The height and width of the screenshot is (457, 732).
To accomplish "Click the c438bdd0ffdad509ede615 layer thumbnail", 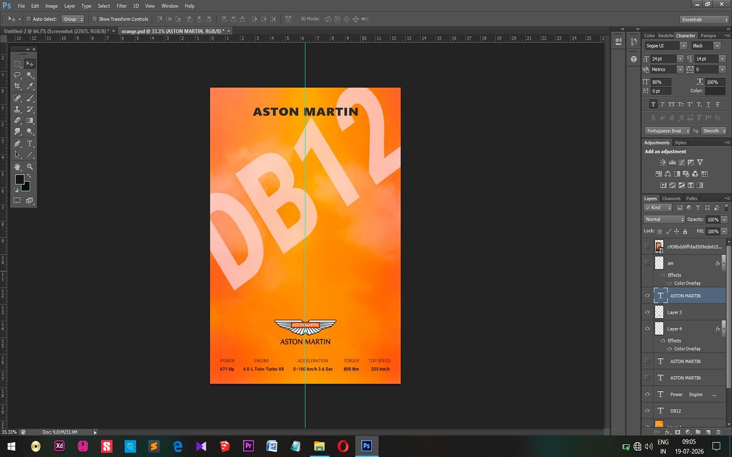I will pos(659,246).
